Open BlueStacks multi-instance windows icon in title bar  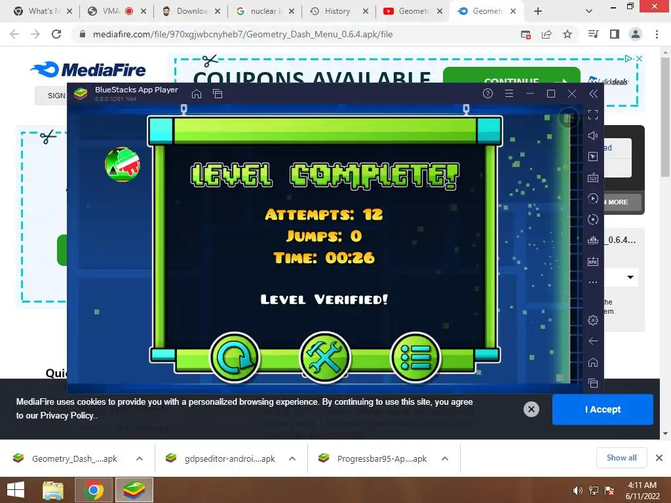coord(218,94)
